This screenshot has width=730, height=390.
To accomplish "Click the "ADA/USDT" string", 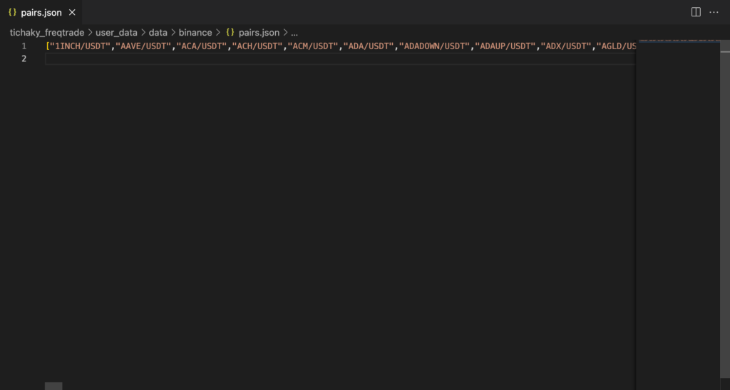I will (369, 46).
